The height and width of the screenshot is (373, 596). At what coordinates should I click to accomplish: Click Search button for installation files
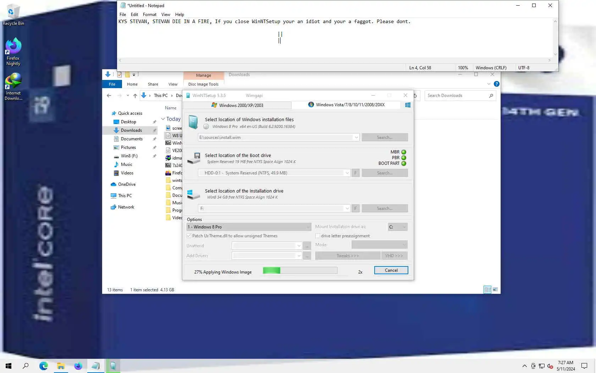click(385, 137)
